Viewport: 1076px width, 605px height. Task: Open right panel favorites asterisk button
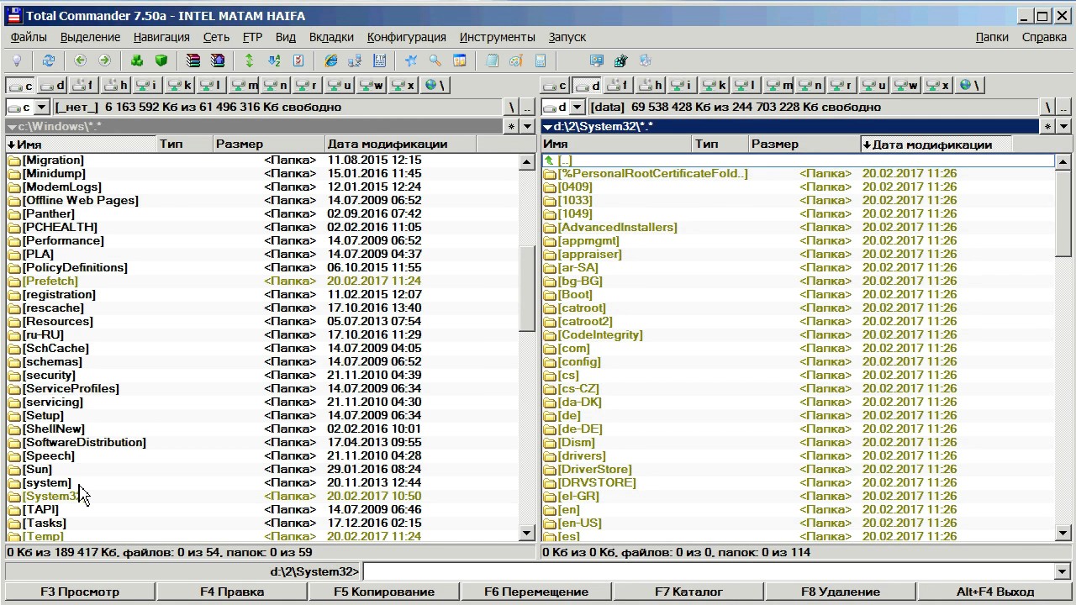[x=1047, y=126]
